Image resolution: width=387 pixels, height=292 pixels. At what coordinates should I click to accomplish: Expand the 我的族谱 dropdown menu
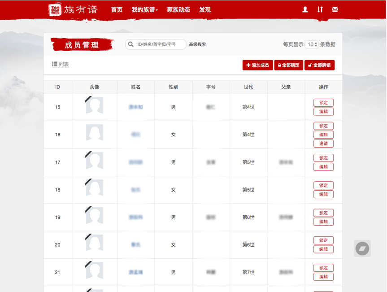point(145,9)
